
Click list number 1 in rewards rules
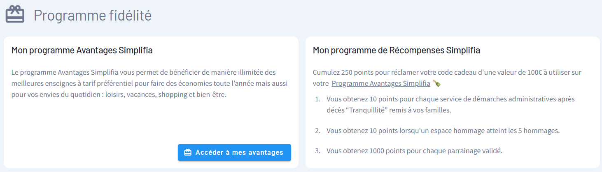coord(317,99)
